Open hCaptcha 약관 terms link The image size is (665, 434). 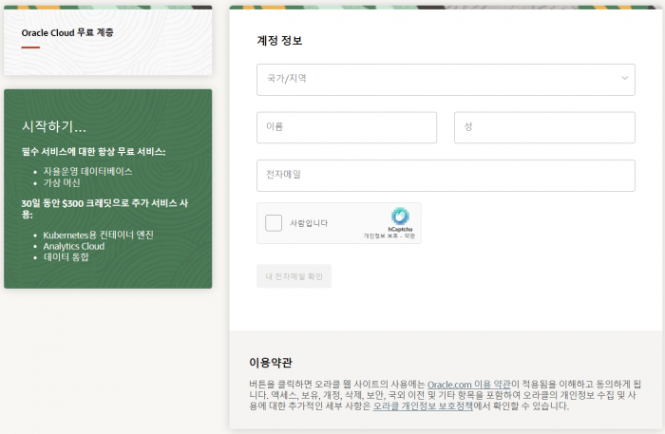coord(409,236)
